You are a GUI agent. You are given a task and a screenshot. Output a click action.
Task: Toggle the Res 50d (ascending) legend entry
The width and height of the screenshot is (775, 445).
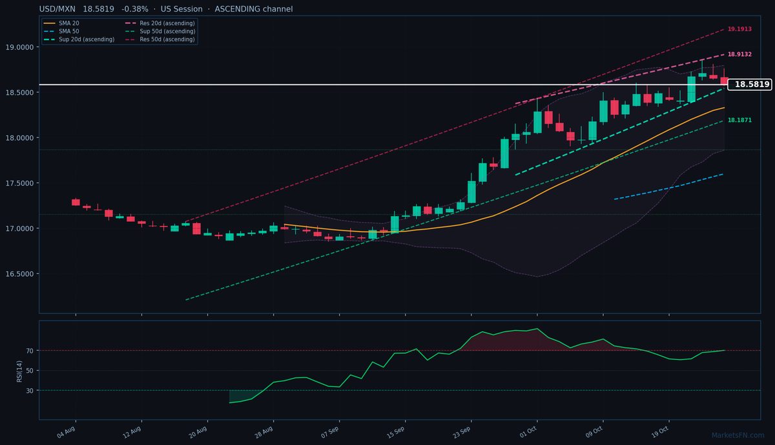pyautogui.click(x=159, y=39)
